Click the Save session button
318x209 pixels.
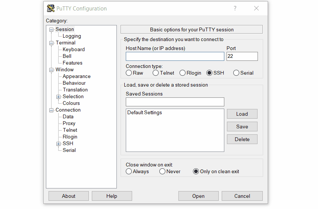[242, 127]
